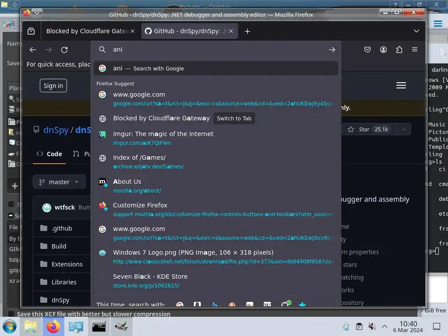Click the dnSpy owner link

56,130
